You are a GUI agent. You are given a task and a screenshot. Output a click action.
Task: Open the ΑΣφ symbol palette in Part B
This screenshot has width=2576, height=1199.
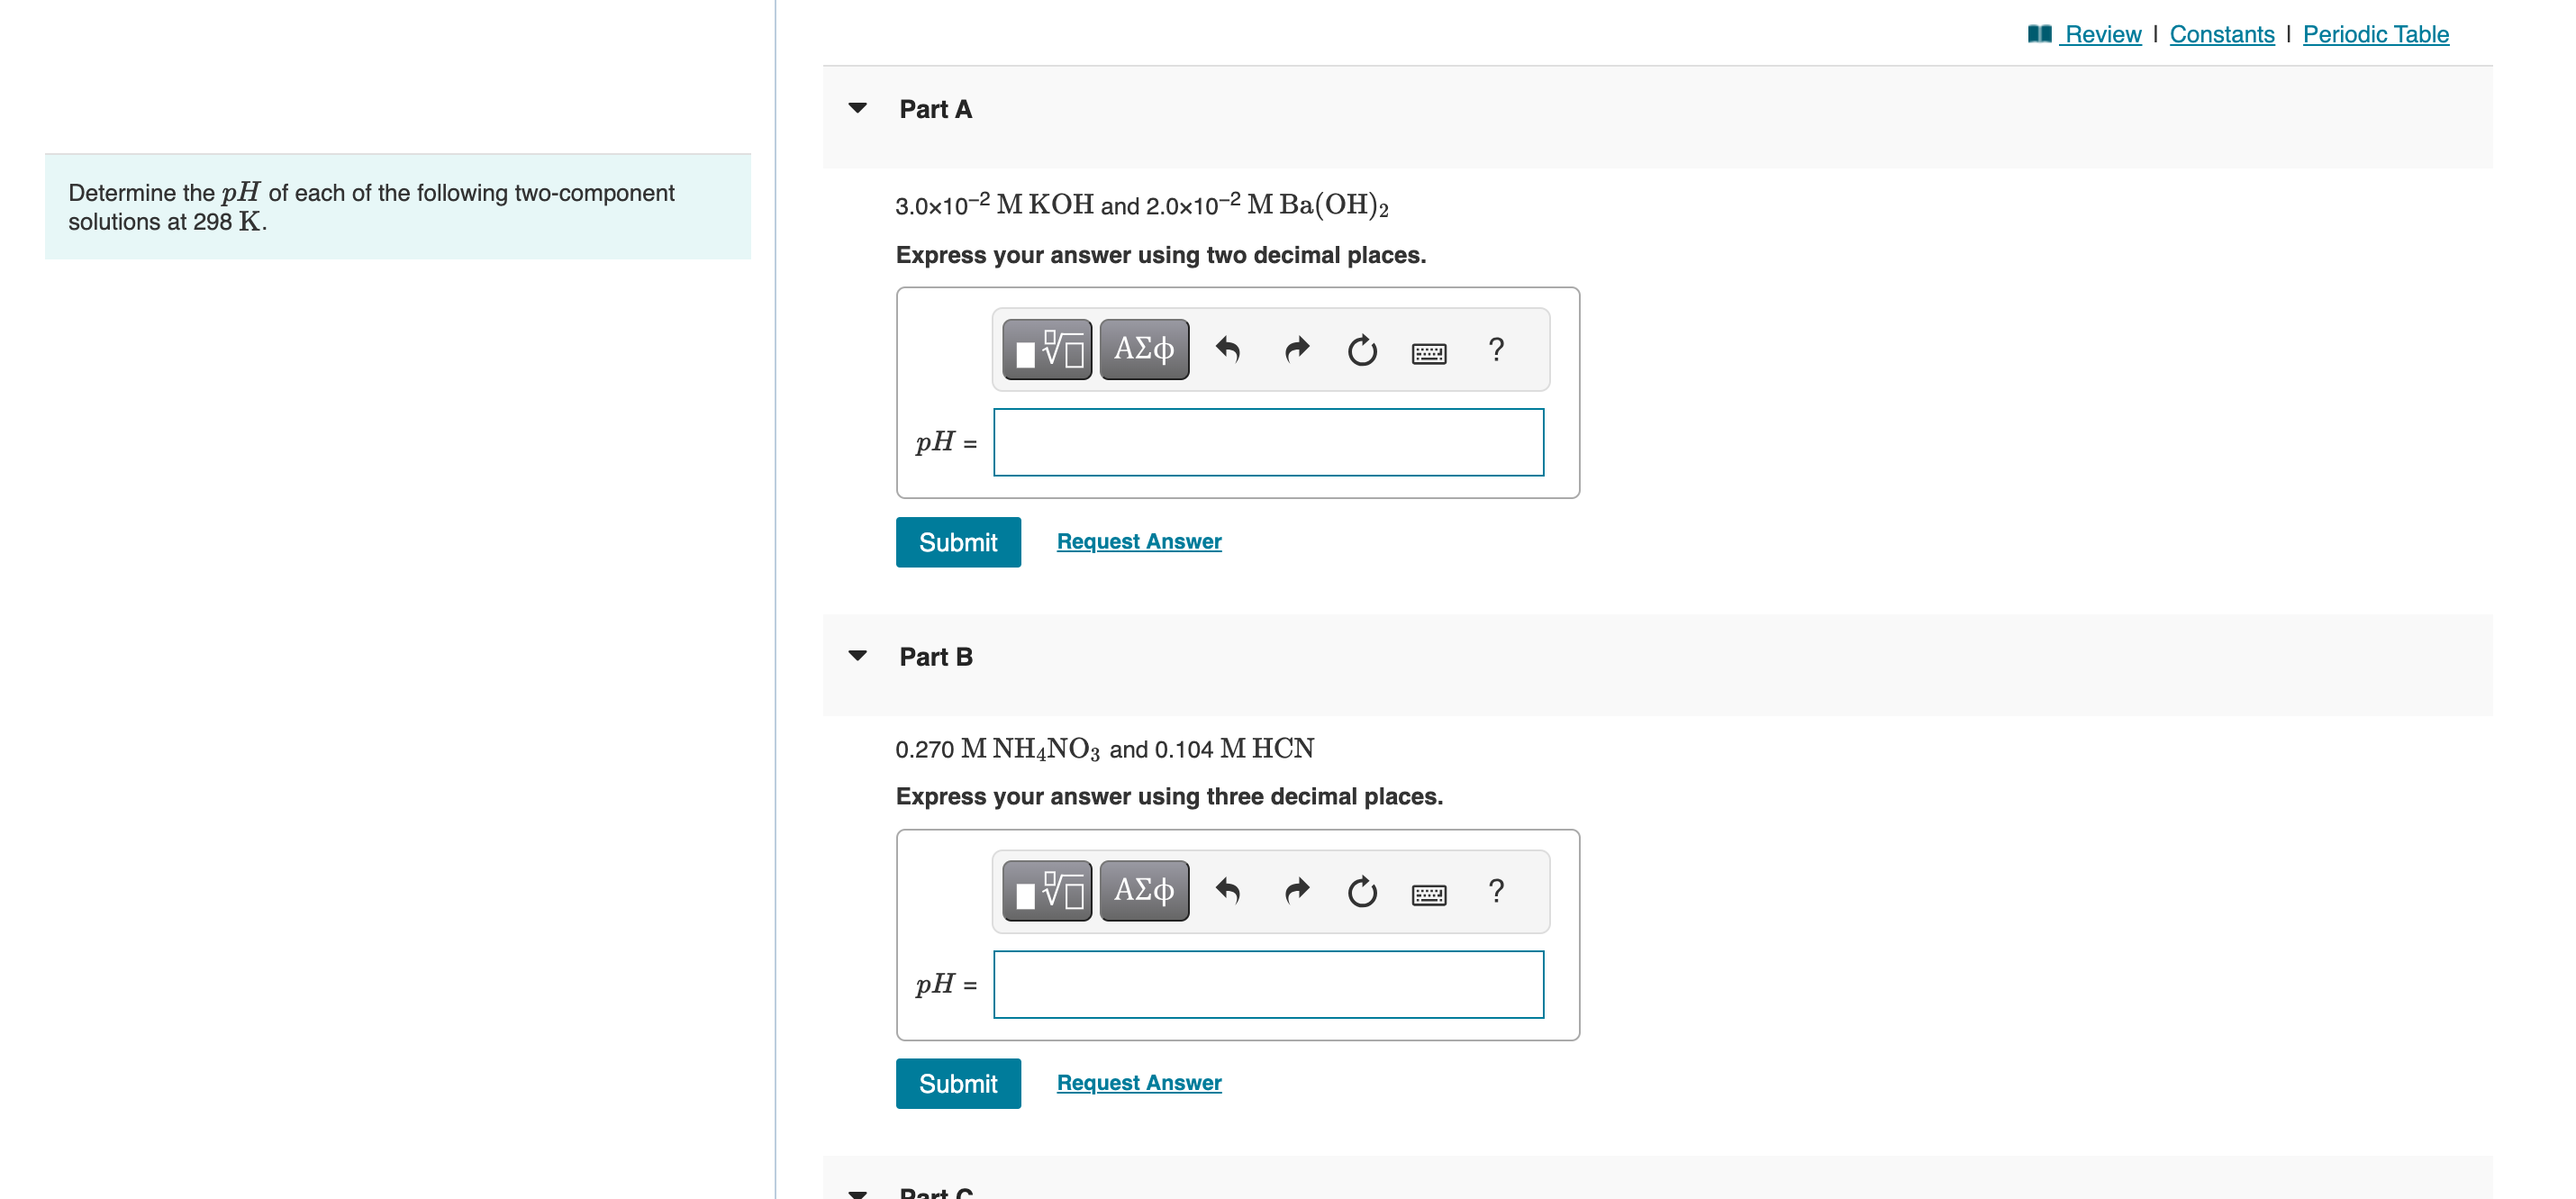coord(1143,890)
